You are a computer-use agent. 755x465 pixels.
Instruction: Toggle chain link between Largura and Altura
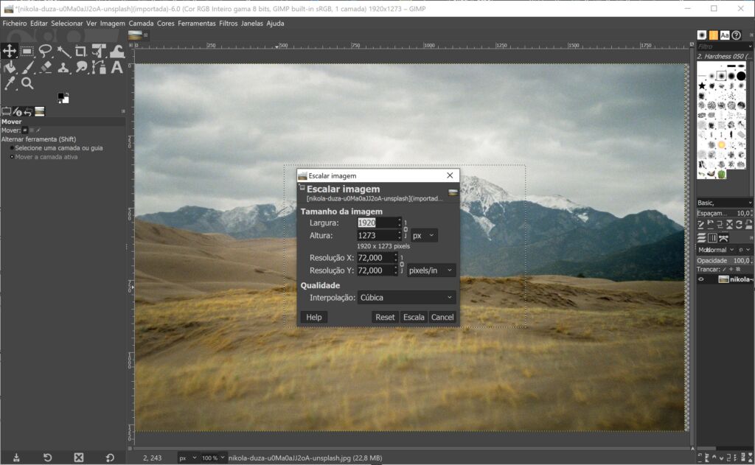tap(406, 229)
